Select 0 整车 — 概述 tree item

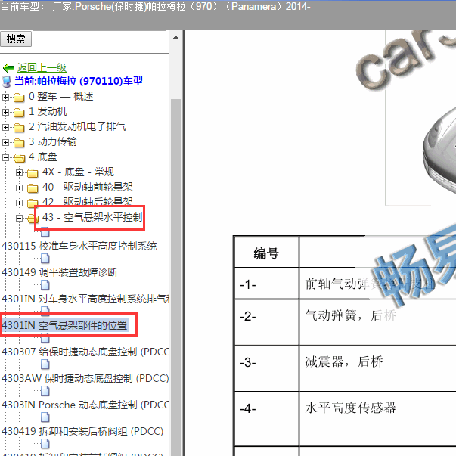(61, 96)
